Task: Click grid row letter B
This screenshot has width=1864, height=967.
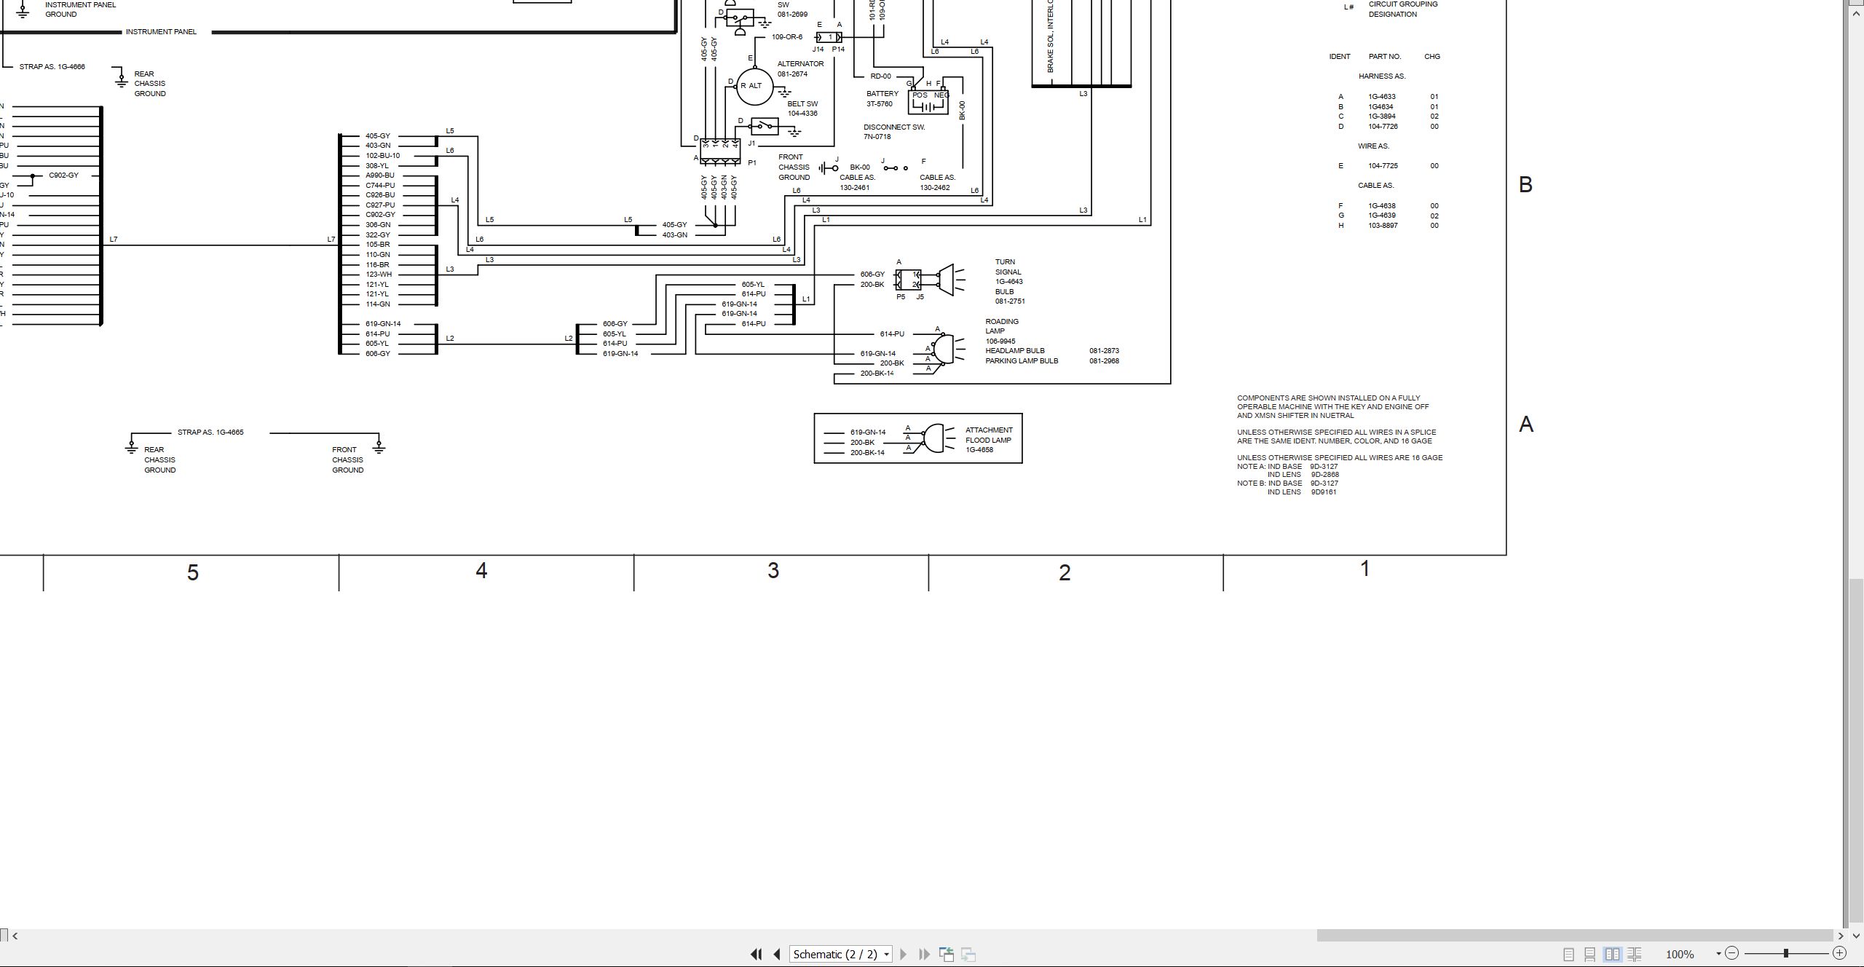Action: (x=1525, y=184)
